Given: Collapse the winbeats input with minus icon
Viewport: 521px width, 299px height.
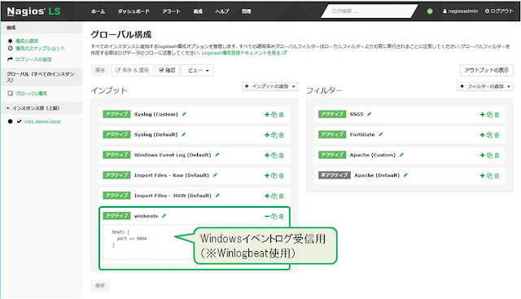Looking at the screenshot, I should click(267, 217).
